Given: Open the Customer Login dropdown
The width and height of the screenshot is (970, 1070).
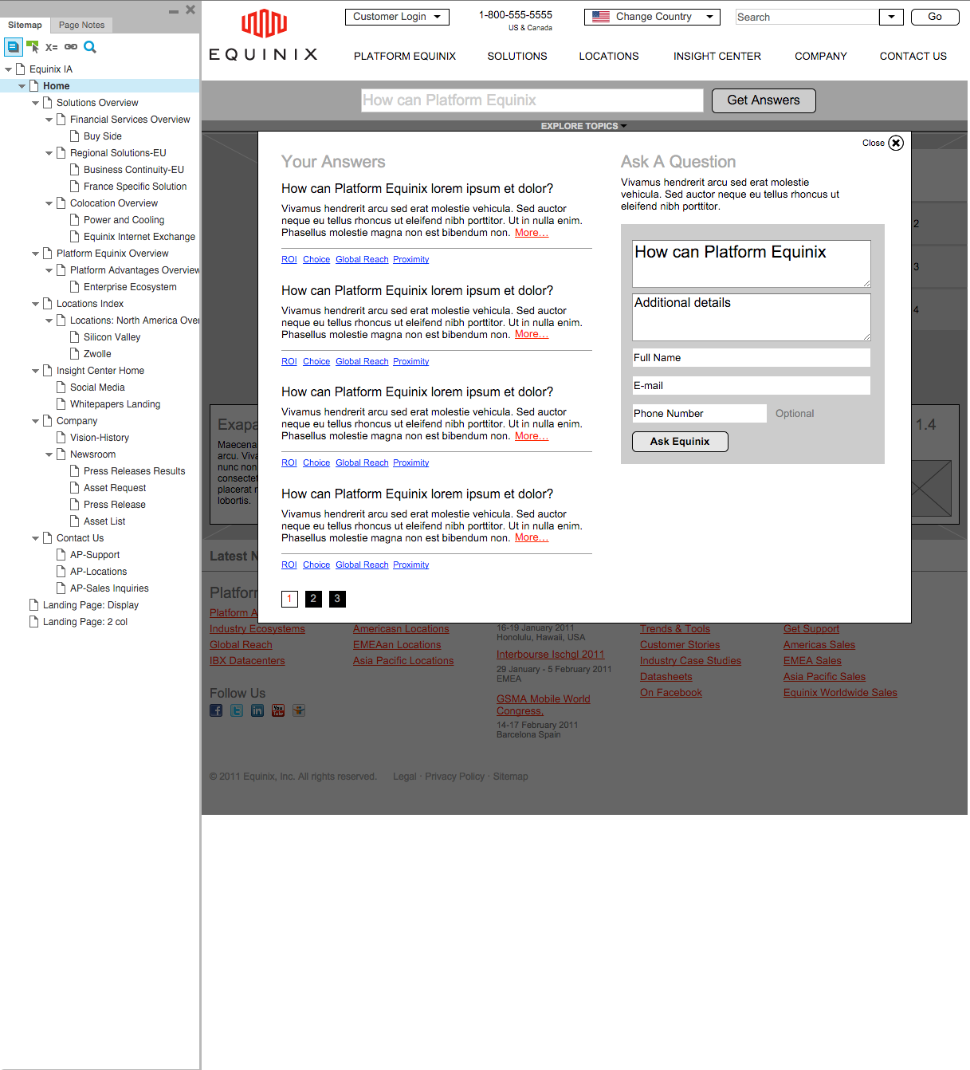Looking at the screenshot, I should click(x=397, y=17).
